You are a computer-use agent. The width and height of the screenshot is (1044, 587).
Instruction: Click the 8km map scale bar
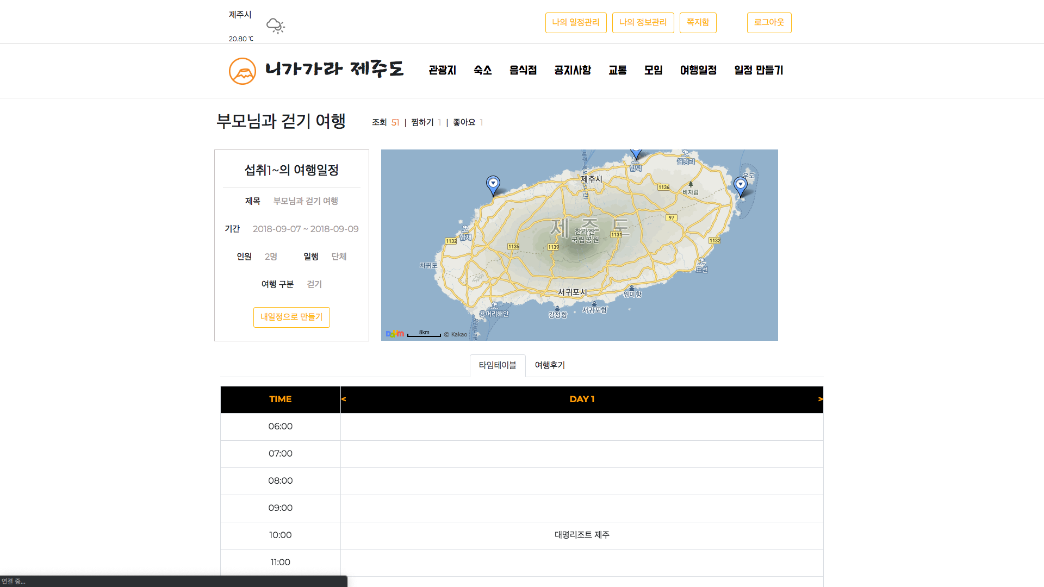(x=424, y=333)
